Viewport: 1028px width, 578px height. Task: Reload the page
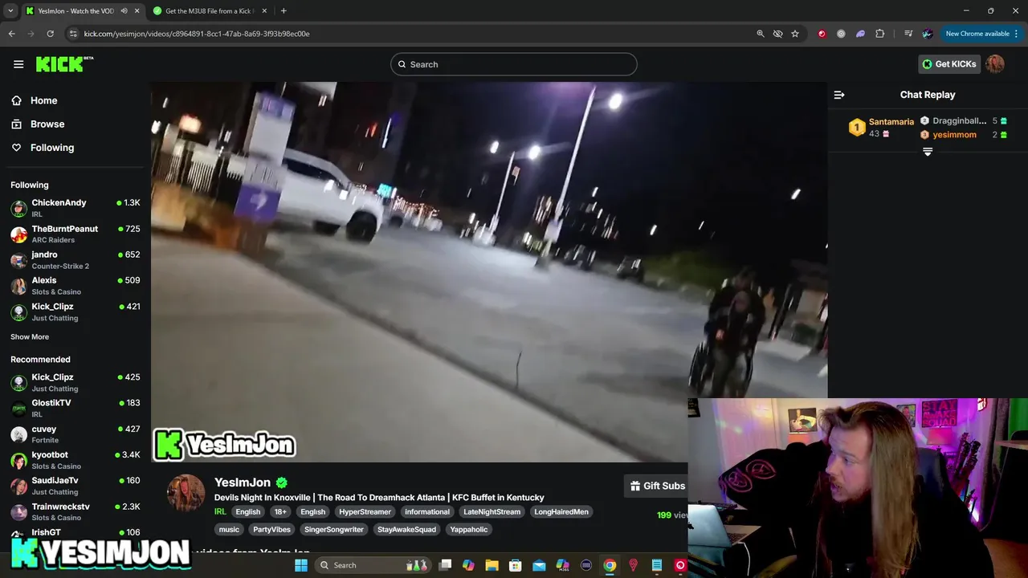(50, 34)
